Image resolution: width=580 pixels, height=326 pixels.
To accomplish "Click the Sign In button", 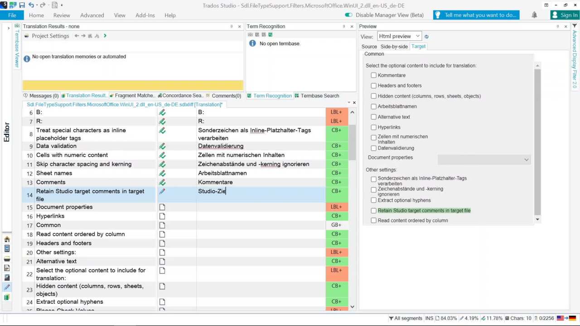I will [x=565, y=15].
